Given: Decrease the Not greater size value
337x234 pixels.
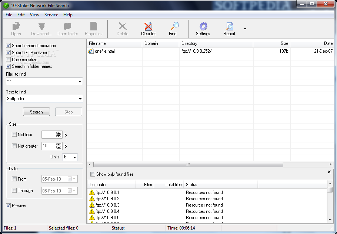Looking at the screenshot, I should [59, 148].
